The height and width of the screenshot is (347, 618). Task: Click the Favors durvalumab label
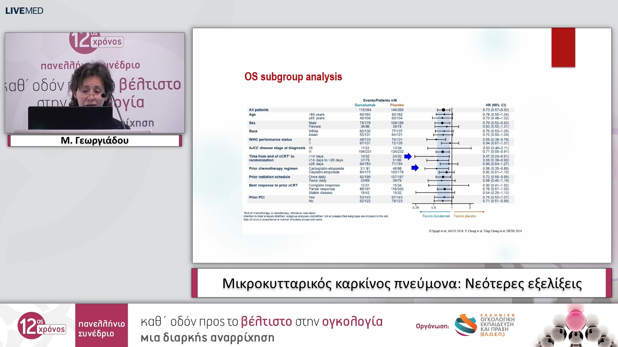[436, 216]
